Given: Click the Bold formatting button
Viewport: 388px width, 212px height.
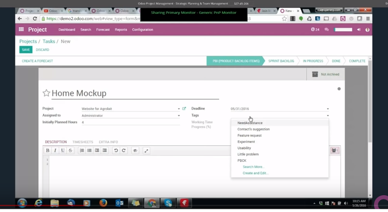Looking at the screenshot, I should click(48, 150).
